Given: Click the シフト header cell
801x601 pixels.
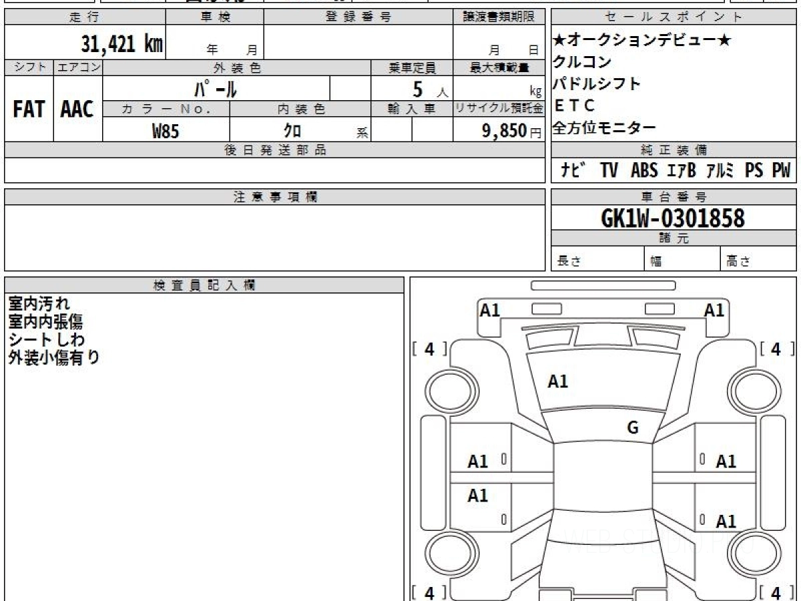Looking at the screenshot, I should 29,67.
